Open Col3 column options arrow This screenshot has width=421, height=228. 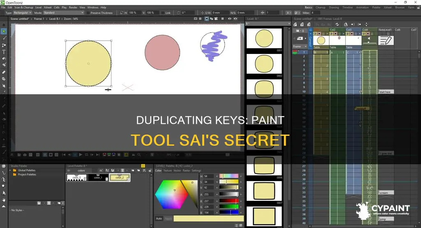click(x=359, y=34)
